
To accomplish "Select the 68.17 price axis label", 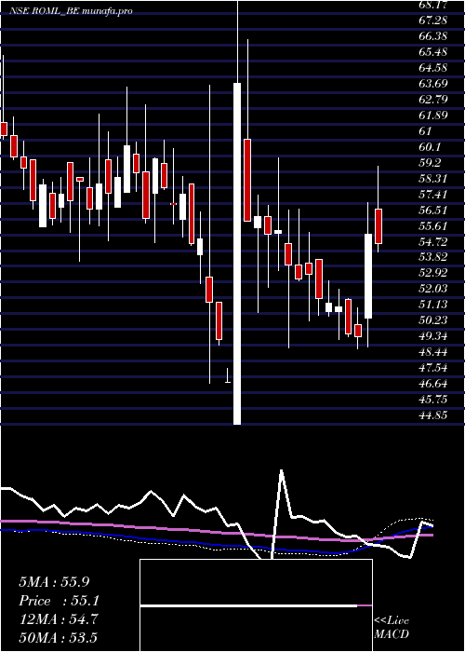I will pos(433,5).
